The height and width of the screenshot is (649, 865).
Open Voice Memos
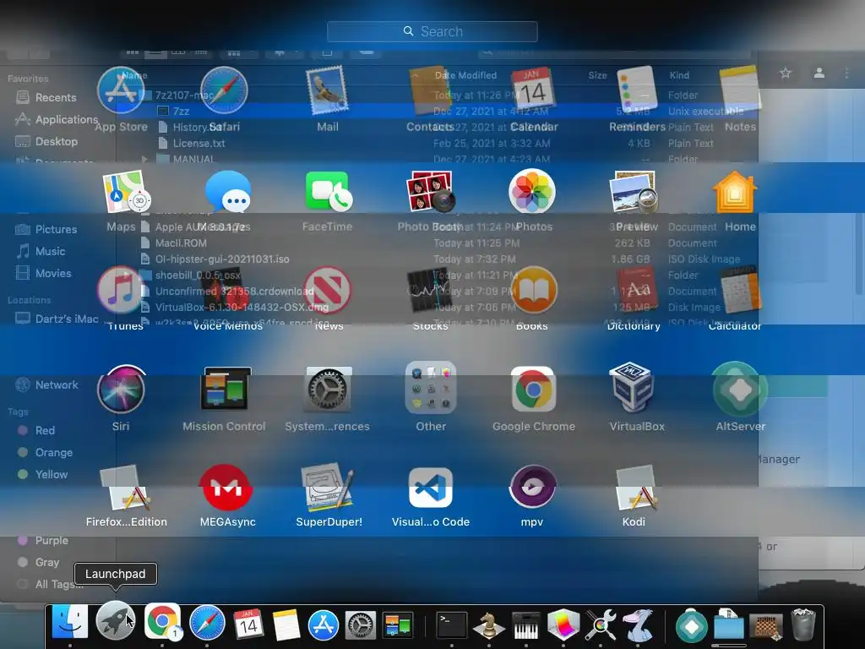tap(228, 290)
